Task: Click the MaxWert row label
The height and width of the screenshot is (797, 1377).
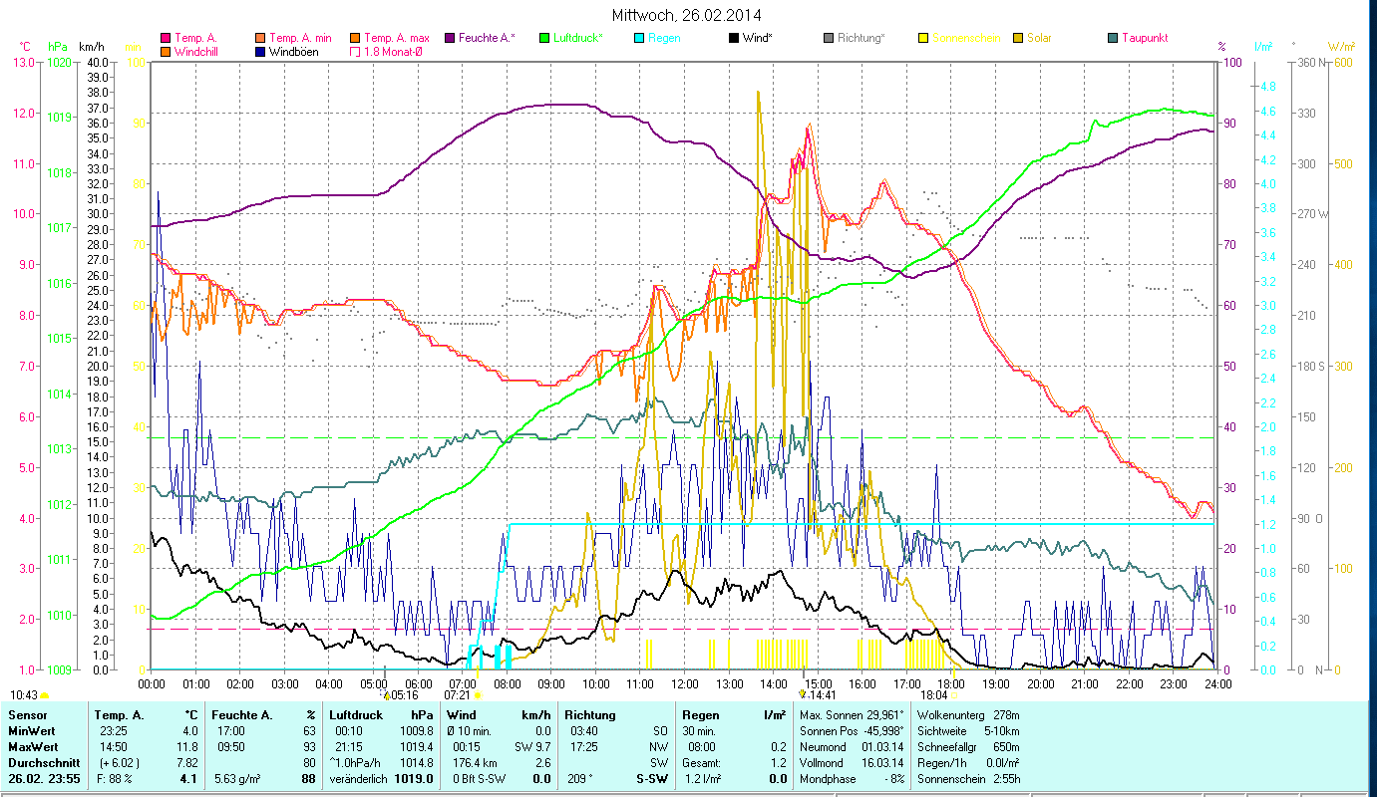Action: click(33, 747)
